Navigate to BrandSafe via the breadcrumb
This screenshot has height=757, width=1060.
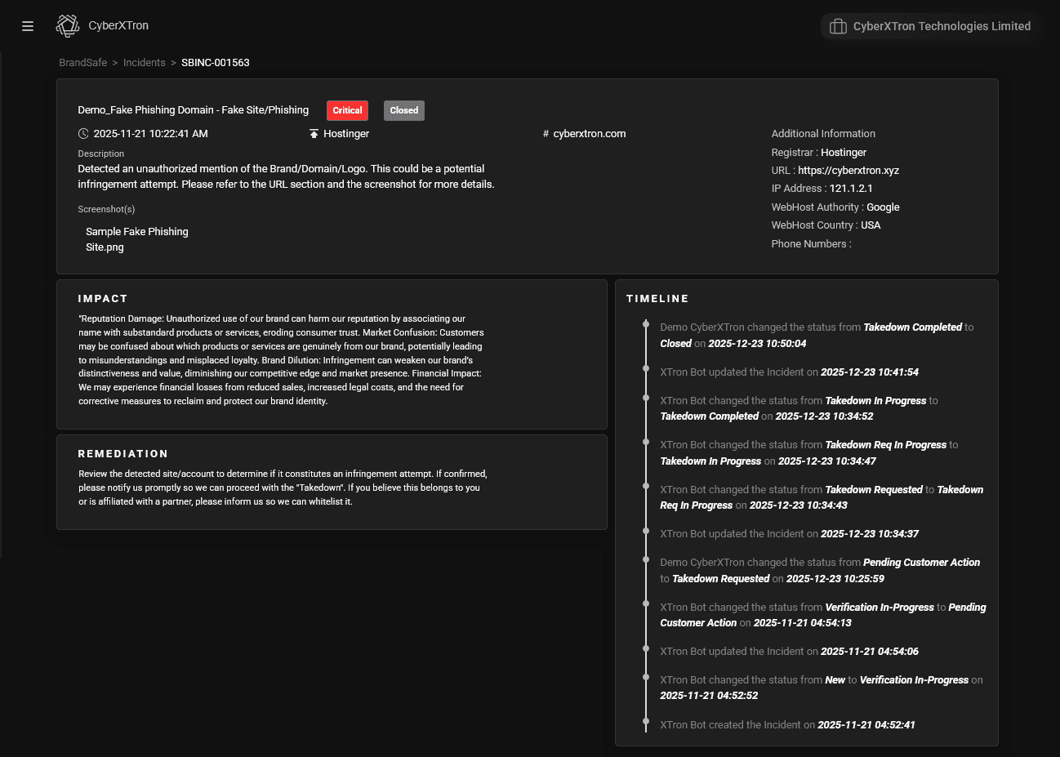[82, 62]
